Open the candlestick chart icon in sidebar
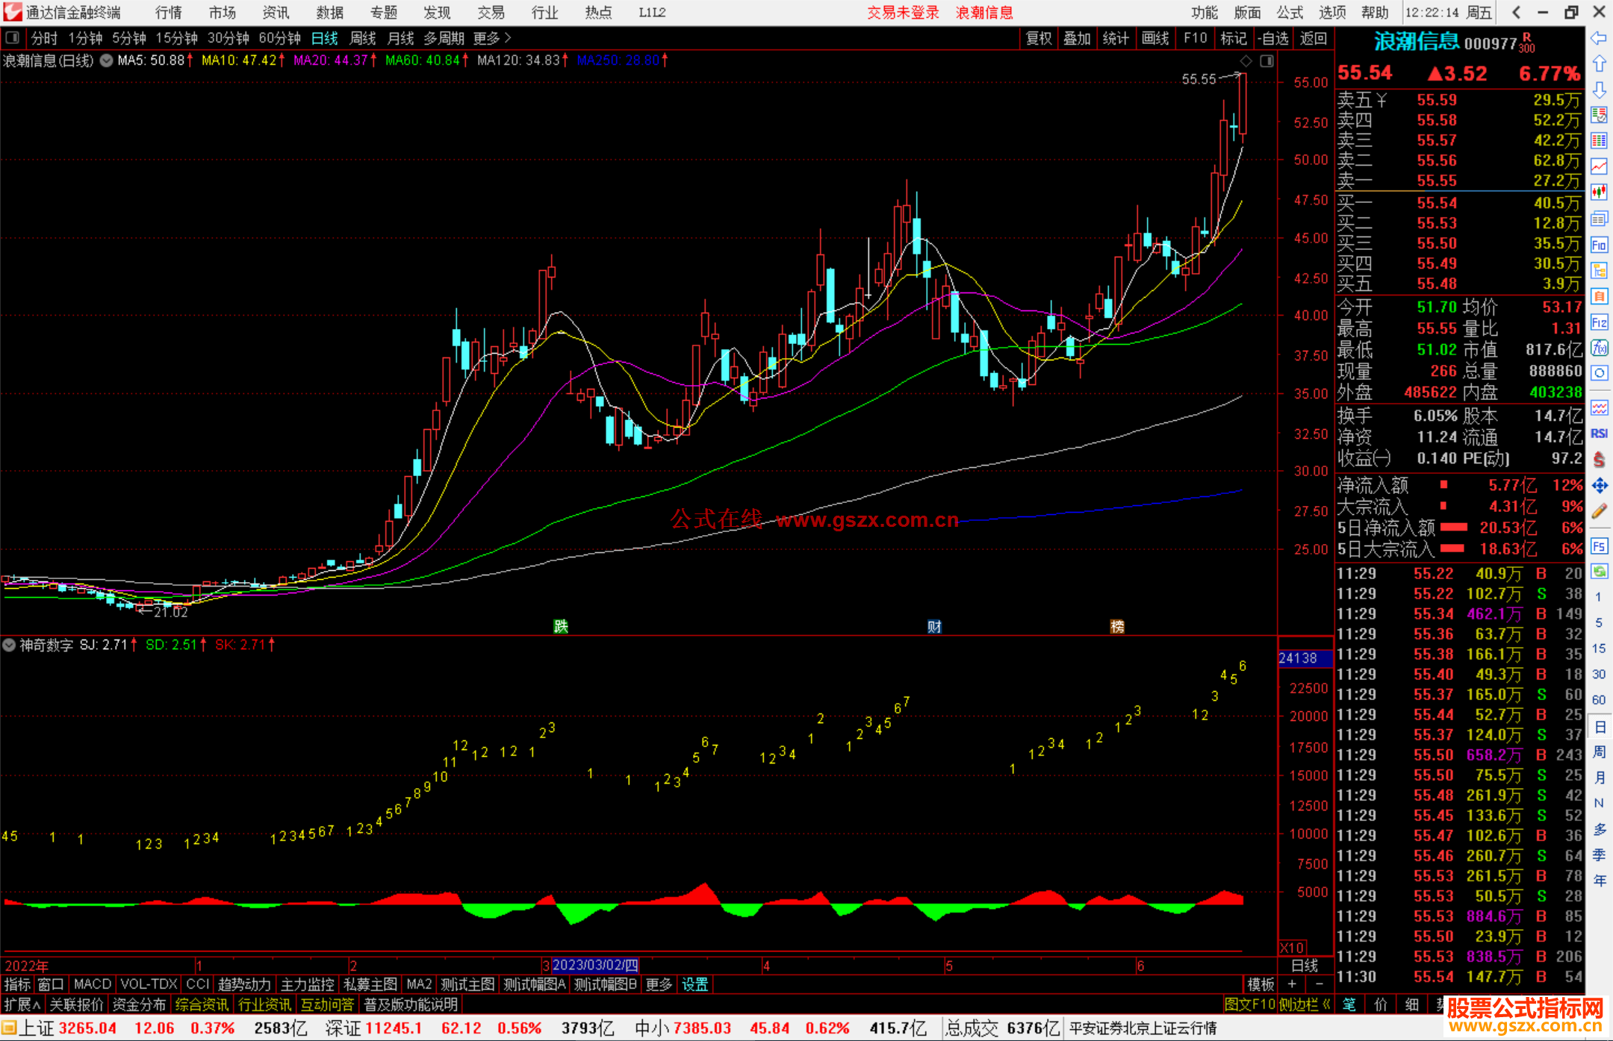 [1599, 193]
